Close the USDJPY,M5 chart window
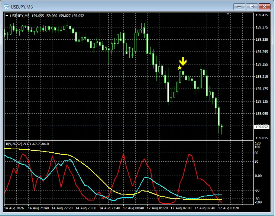Screen dimensions: 275x216 pos(265,7)
